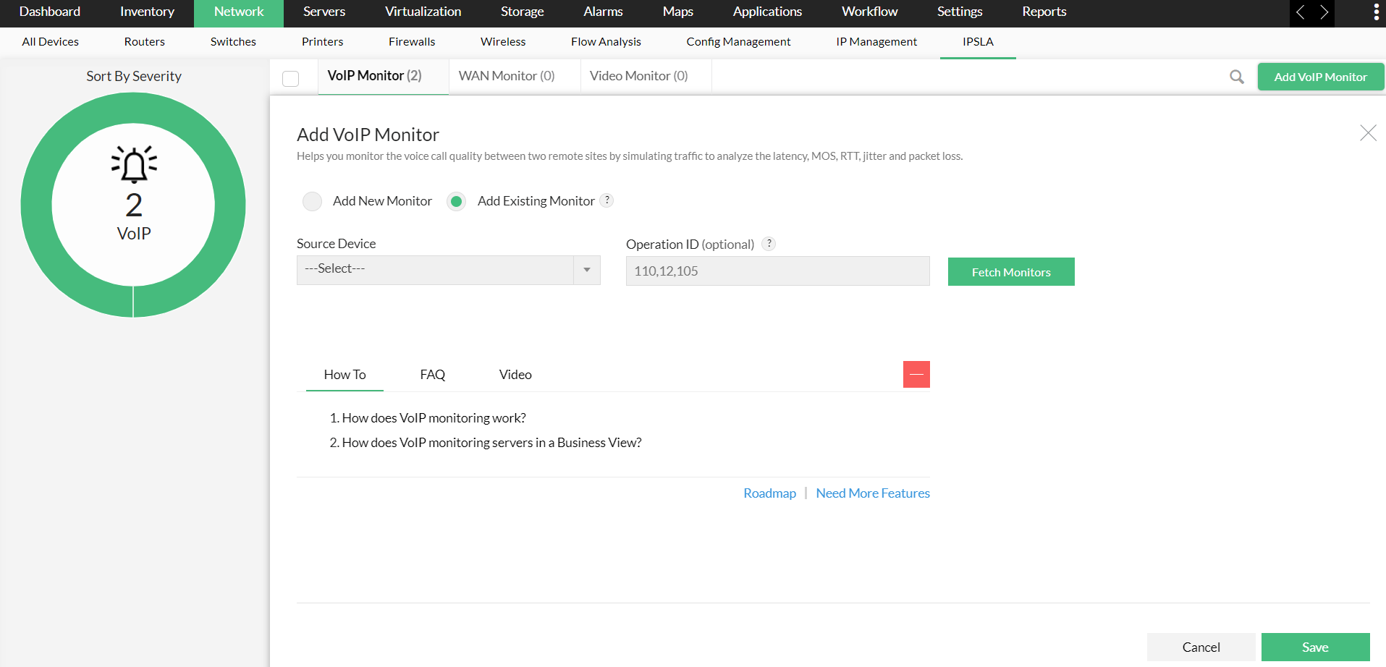
Task: Go to Flow Analysis submenu
Action: pyautogui.click(x=606, y=42)
